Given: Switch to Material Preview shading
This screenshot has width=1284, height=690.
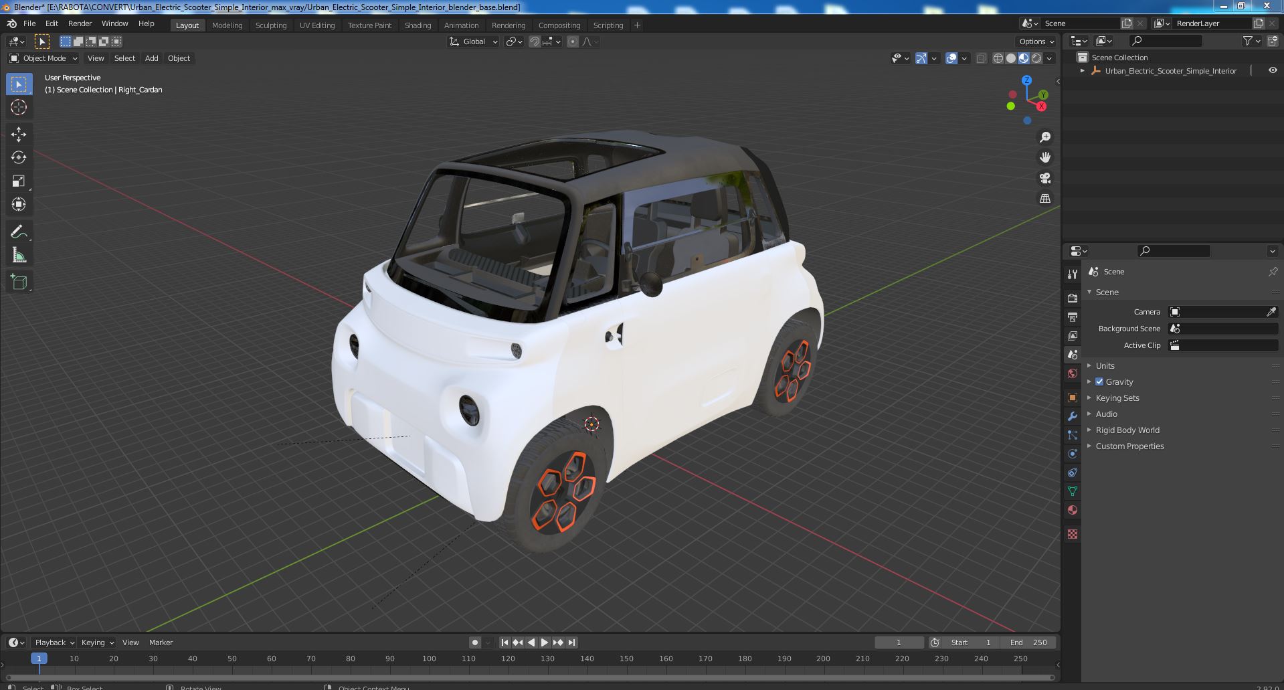Looking at the screenshot, I should (x=1023, y=58).
